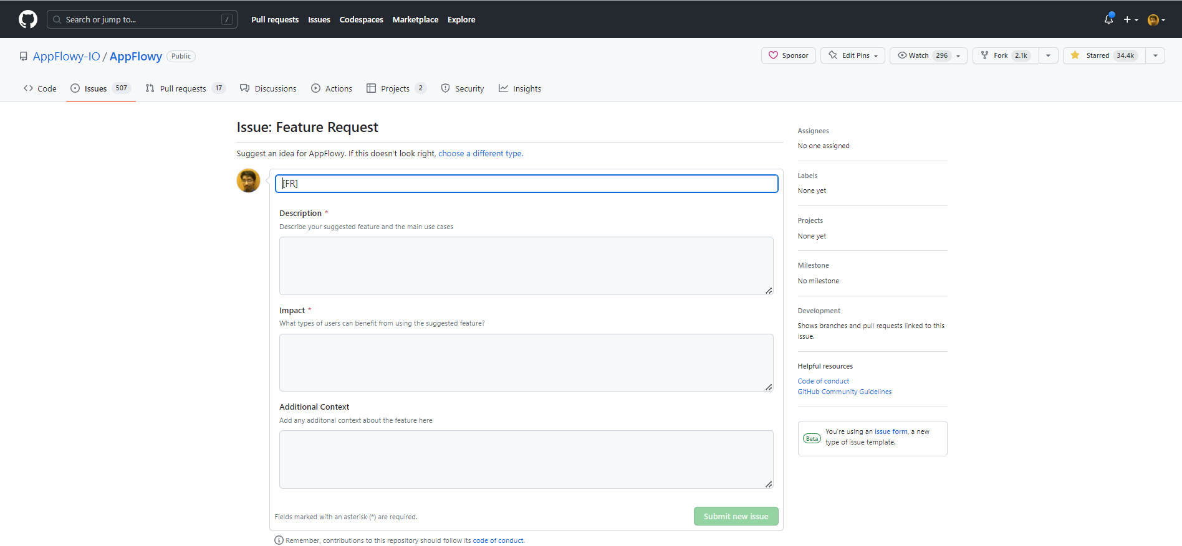Click the issue title field containing [FR]
1182x546 pixels.
tap(527, 184)
